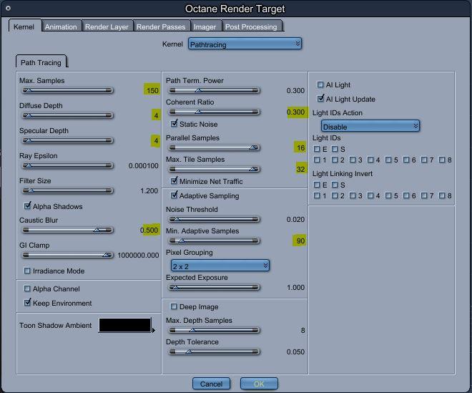Click the Max. Tile Samples value 32
This screenshot has height=393, width=472.
(x=300, y=169)
